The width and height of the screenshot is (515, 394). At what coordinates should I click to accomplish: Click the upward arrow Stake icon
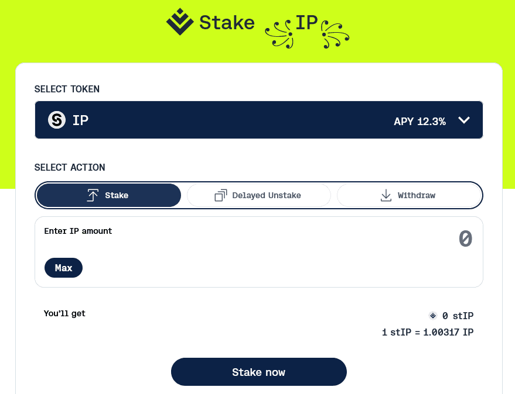93,195
